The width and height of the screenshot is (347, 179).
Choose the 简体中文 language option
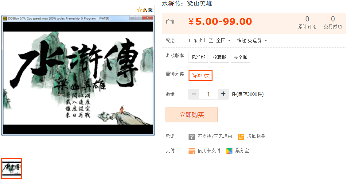[201, 76]
